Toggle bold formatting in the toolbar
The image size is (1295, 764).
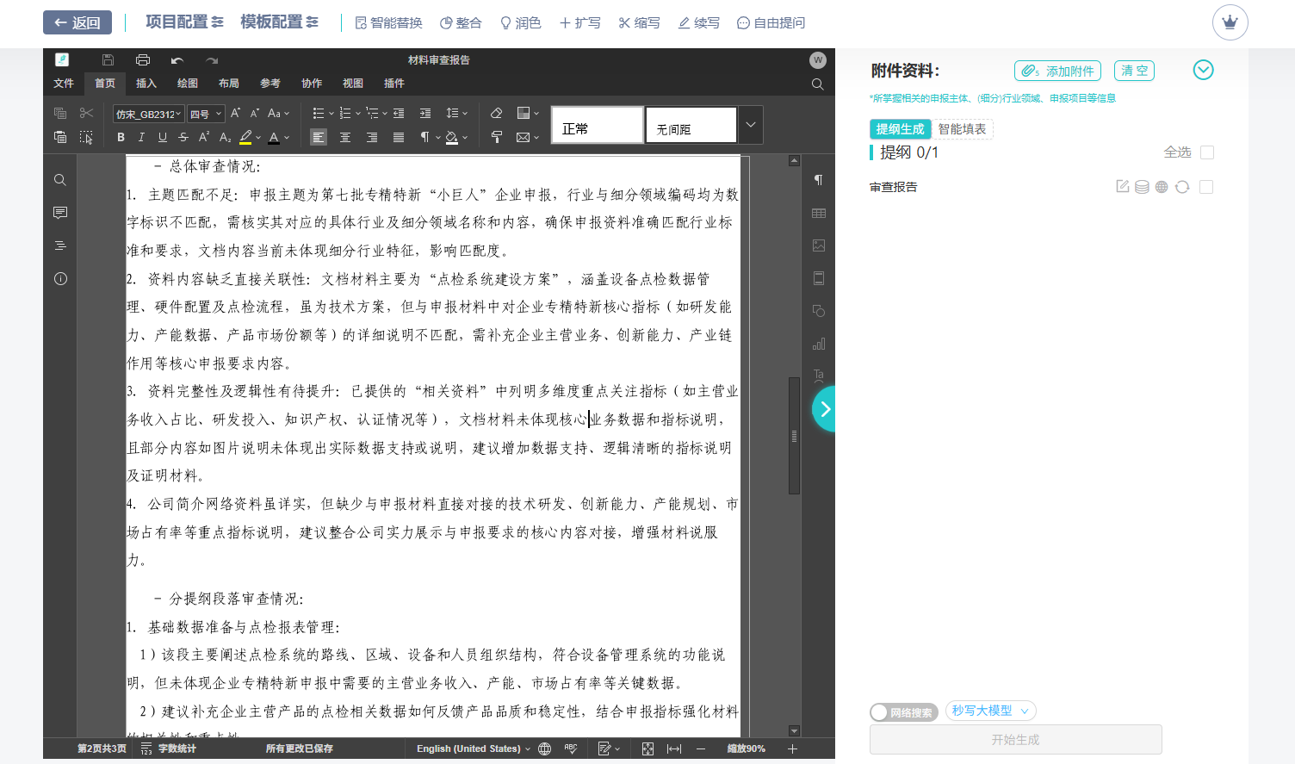(121, 137)
